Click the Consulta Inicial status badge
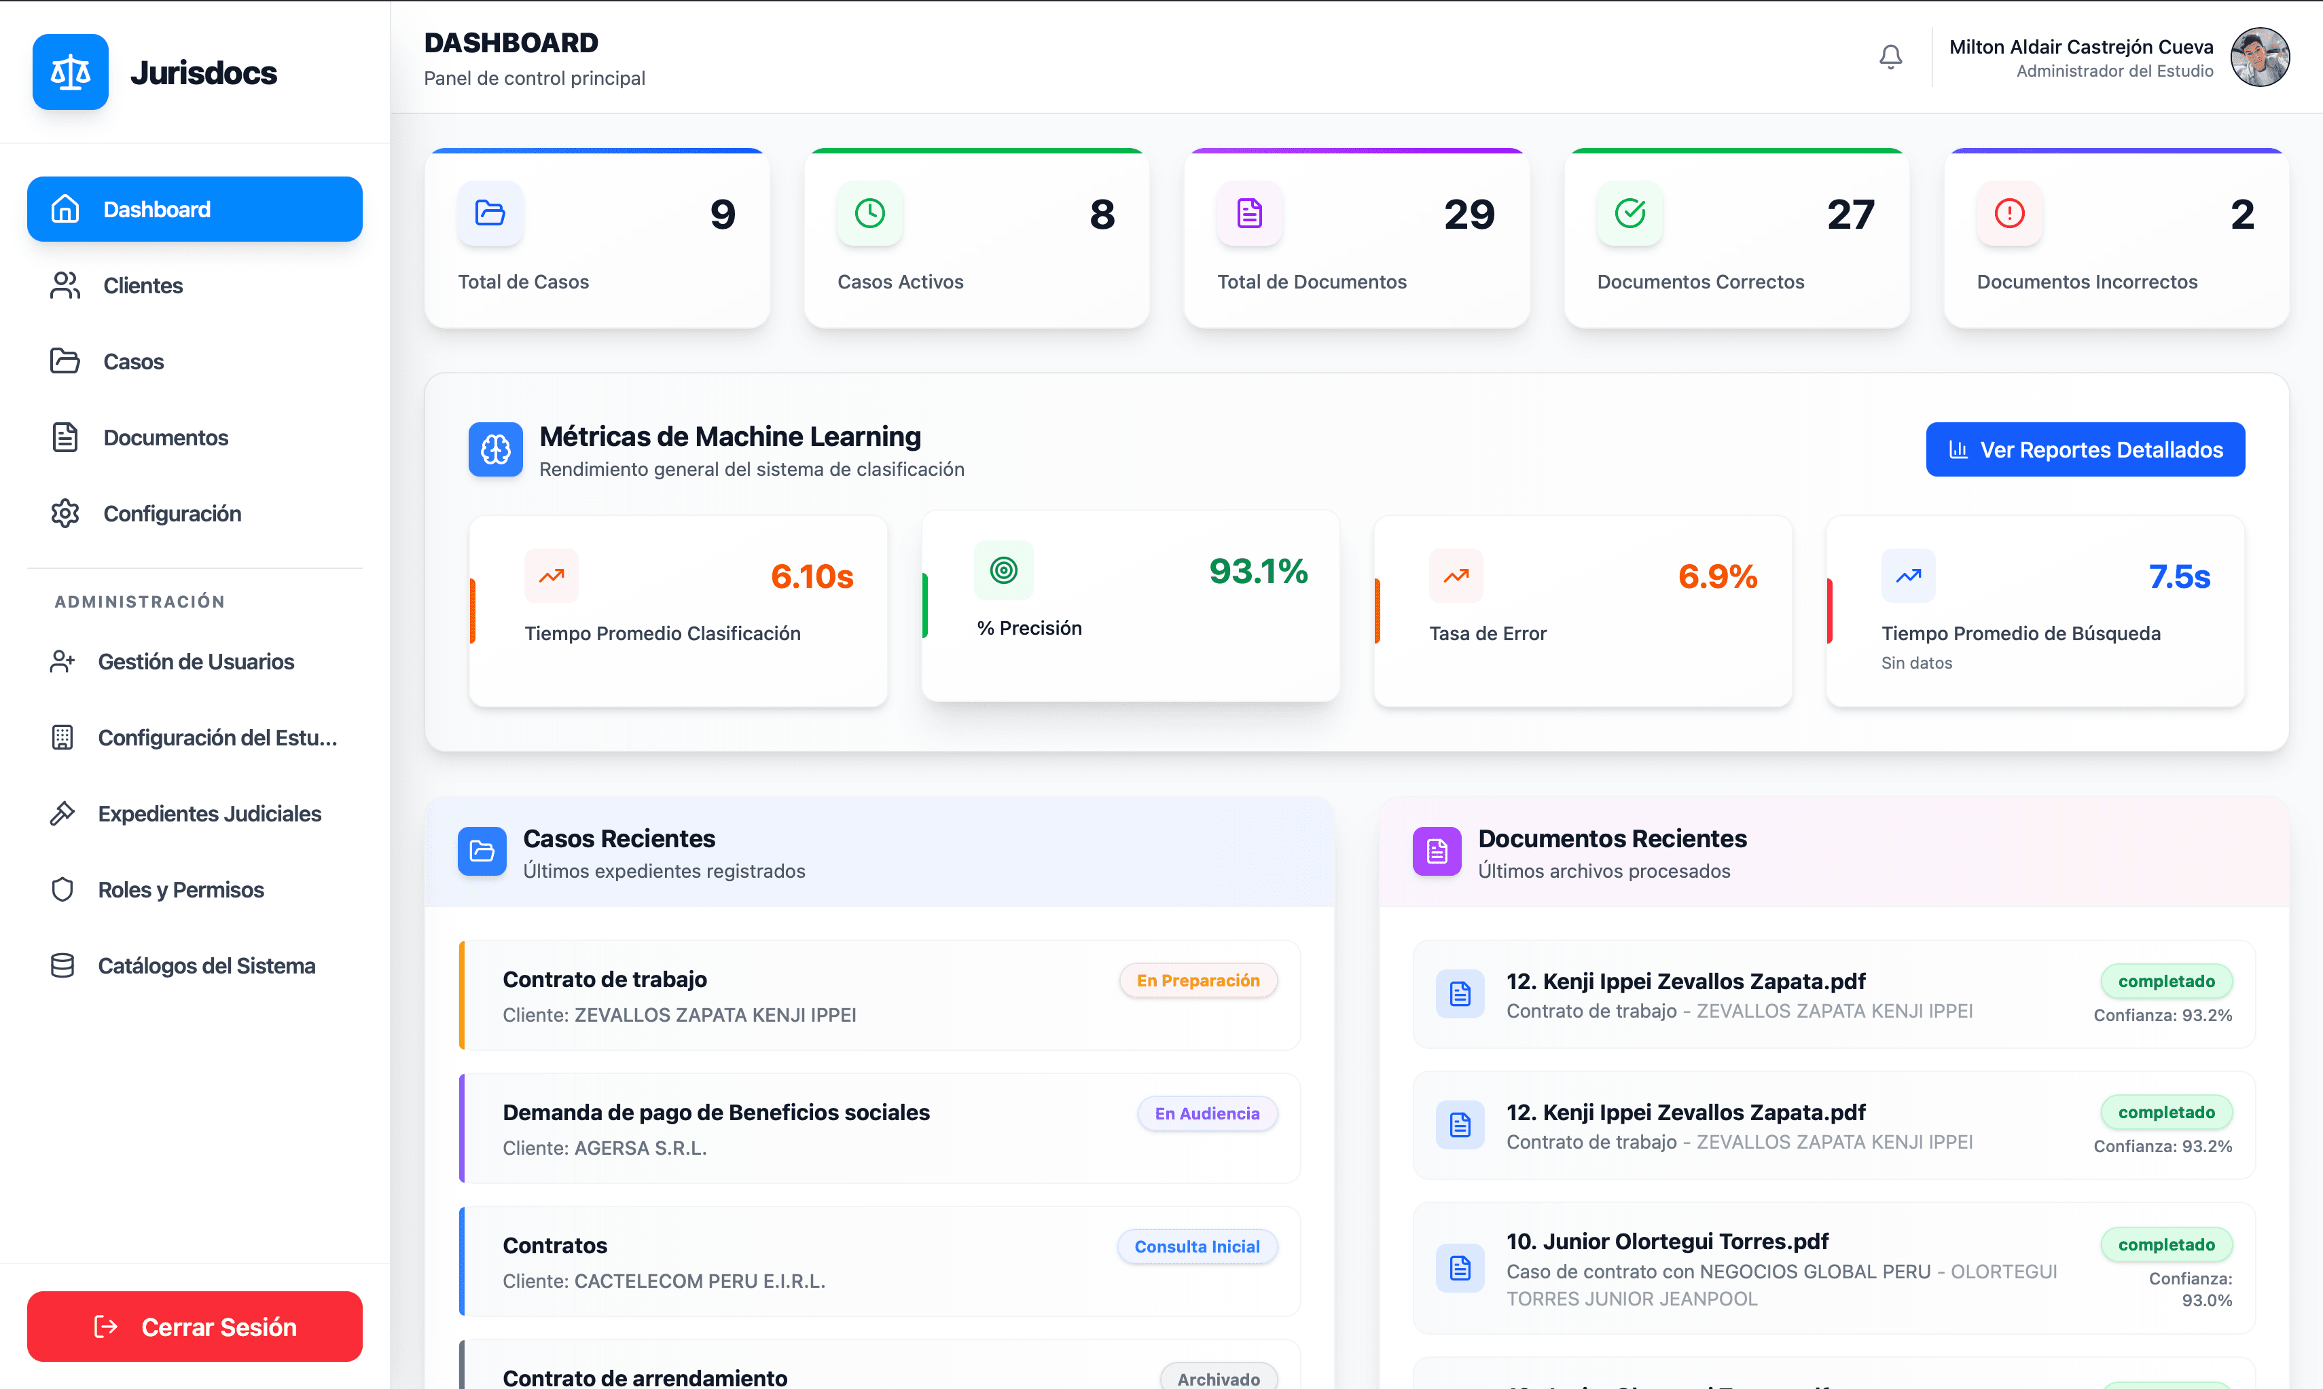2323x1389 pixels. pyautogui.click(x=1197, y=1246)
